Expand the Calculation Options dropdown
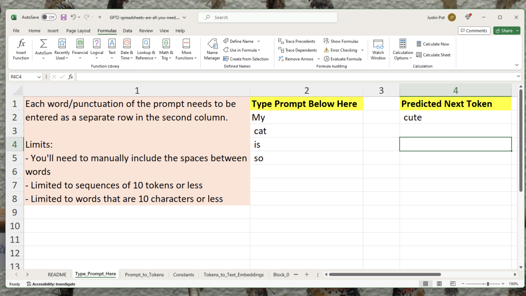Screen dimensions: 526x296 click(403, 58)
